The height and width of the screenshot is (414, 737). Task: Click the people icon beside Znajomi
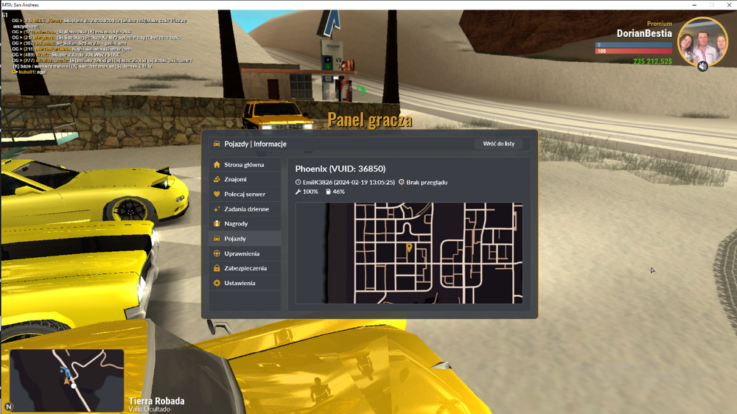(217, 179)
